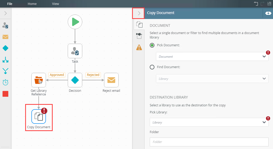Click the Folder input field
This screenshot has width=273, height=149.
point(209,142)
